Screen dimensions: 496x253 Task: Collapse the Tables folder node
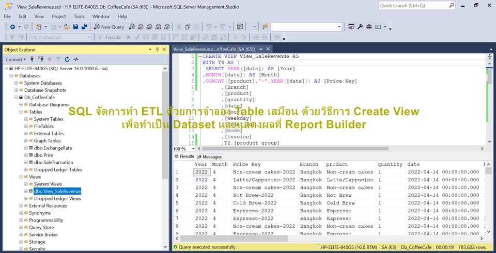point(21,112)
